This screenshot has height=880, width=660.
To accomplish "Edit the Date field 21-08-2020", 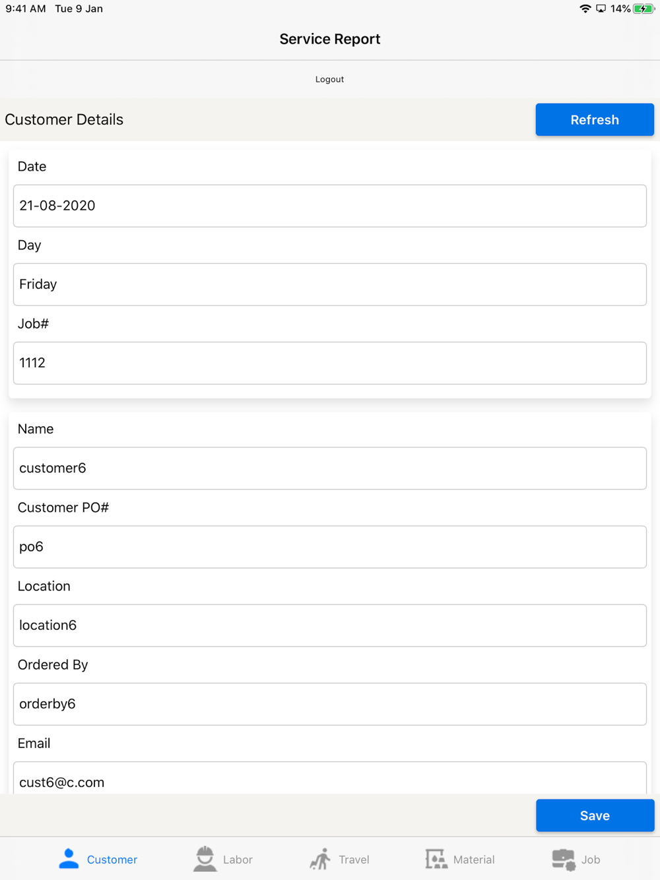I will coord(329,206).
